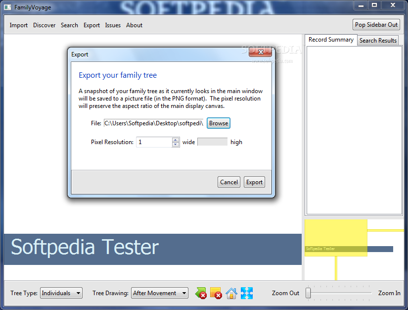This screenshot has height=310, width=408.
Task: Decrease Pixel Resolution with down arrow
Action: [176, 144]
